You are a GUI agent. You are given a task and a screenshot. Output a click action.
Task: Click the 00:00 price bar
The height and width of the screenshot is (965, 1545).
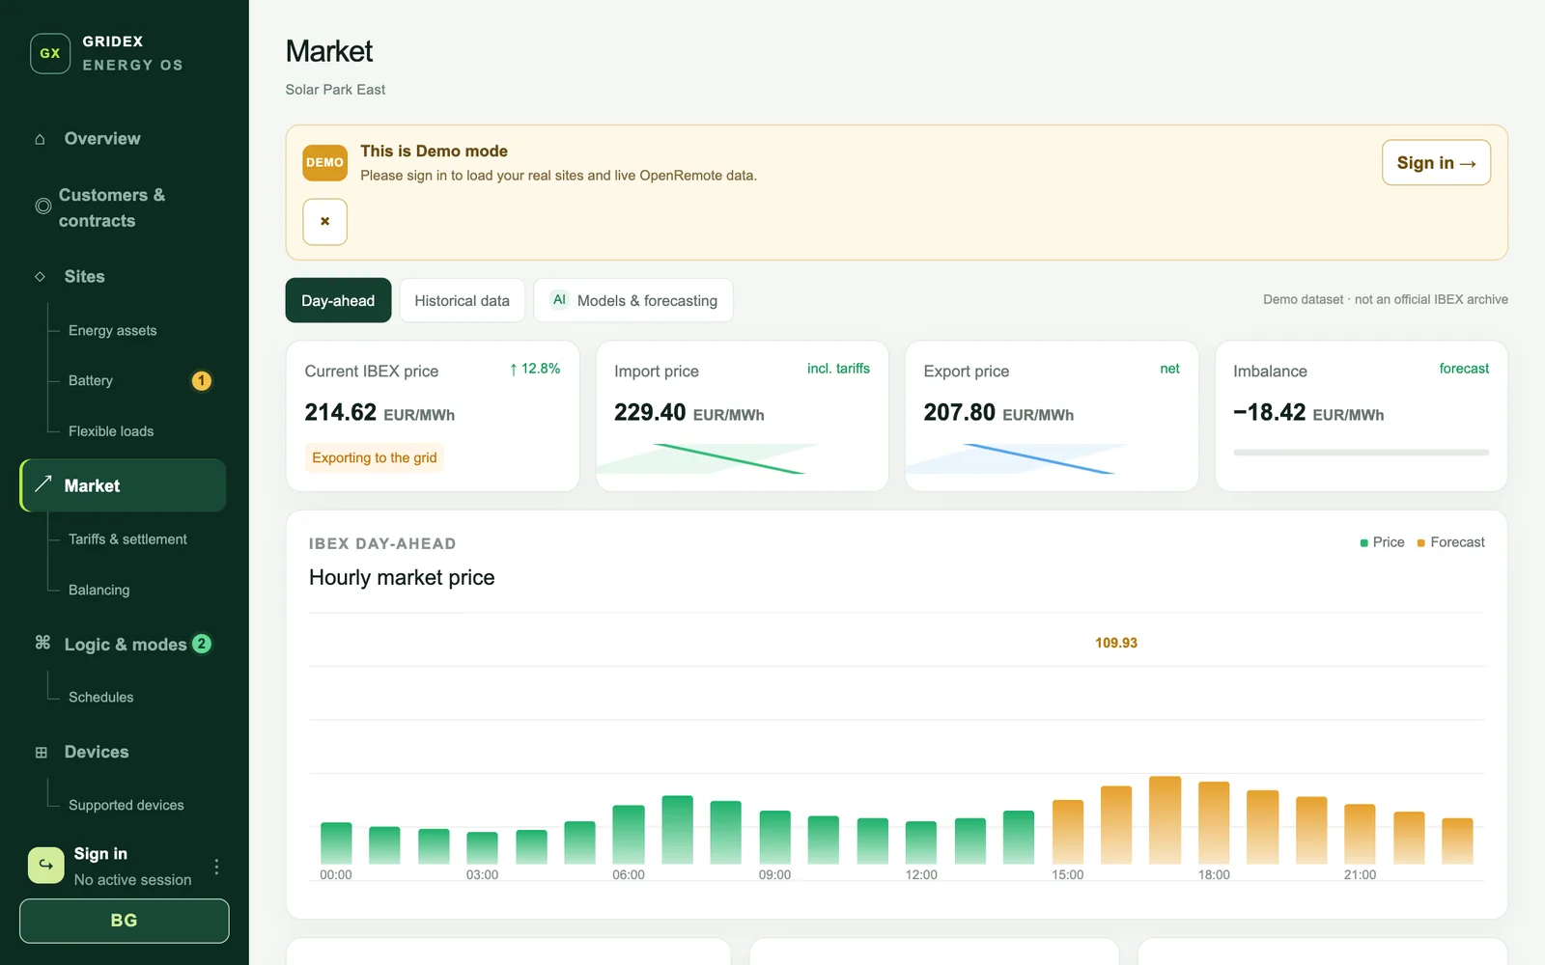click(x=336, y=842)
